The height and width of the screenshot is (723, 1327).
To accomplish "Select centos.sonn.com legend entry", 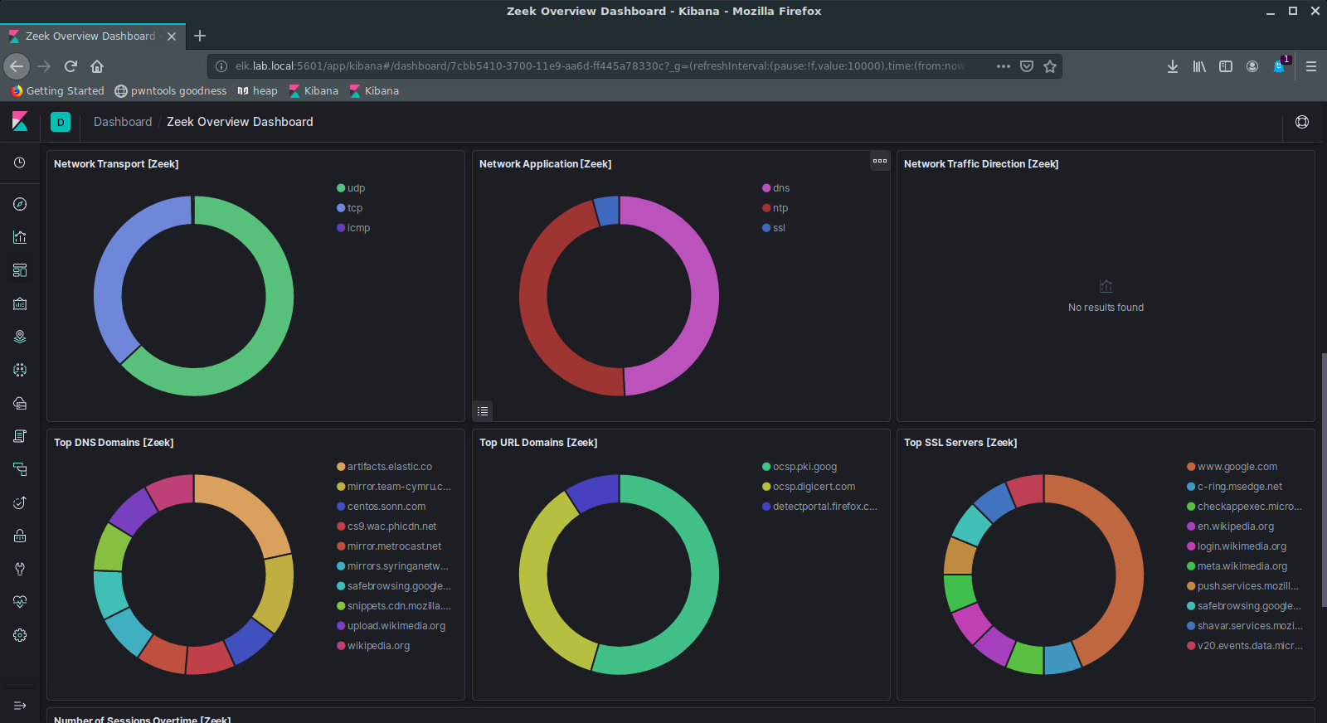I will (382, 507).
